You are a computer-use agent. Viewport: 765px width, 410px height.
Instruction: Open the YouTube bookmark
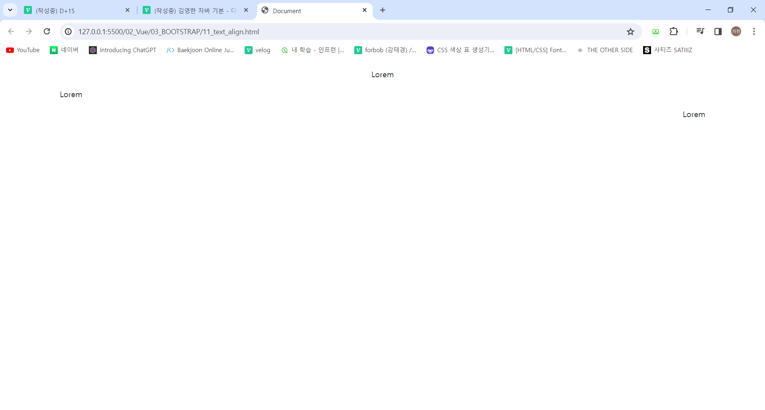pyautogui.click(x=23, y=50)
